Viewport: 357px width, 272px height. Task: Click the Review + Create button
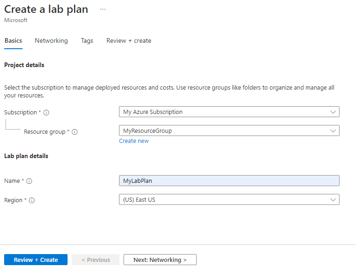(36, 260)
